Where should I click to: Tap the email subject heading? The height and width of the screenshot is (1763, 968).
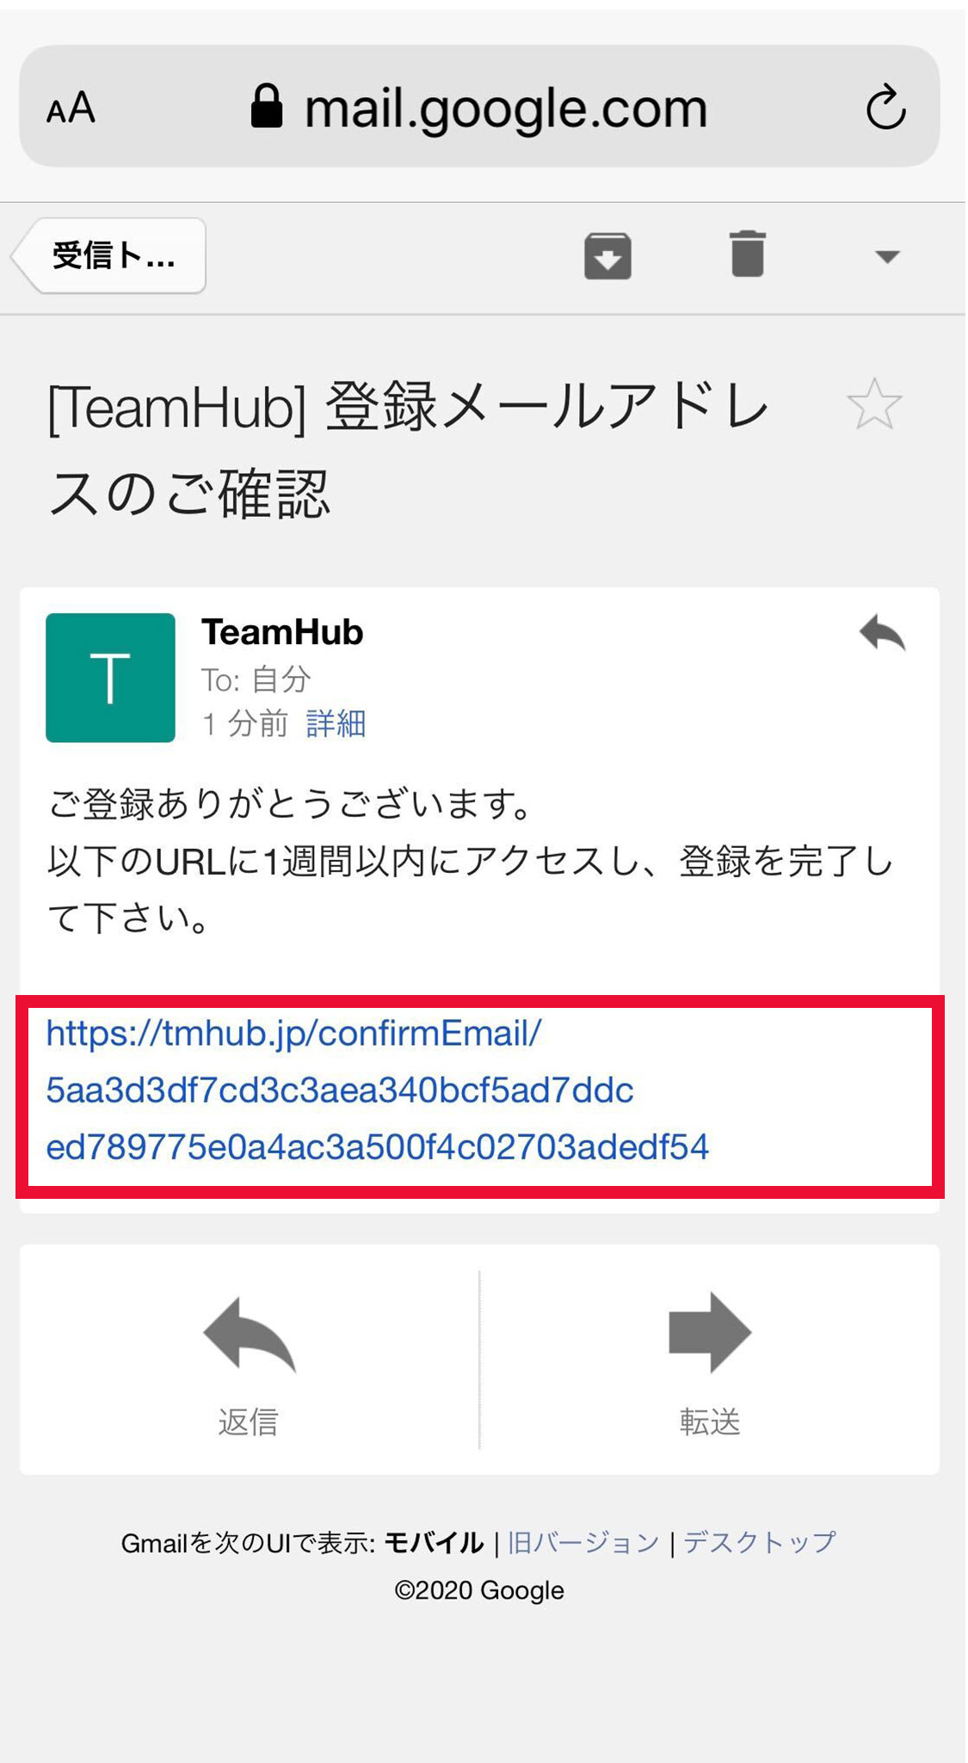408,450
